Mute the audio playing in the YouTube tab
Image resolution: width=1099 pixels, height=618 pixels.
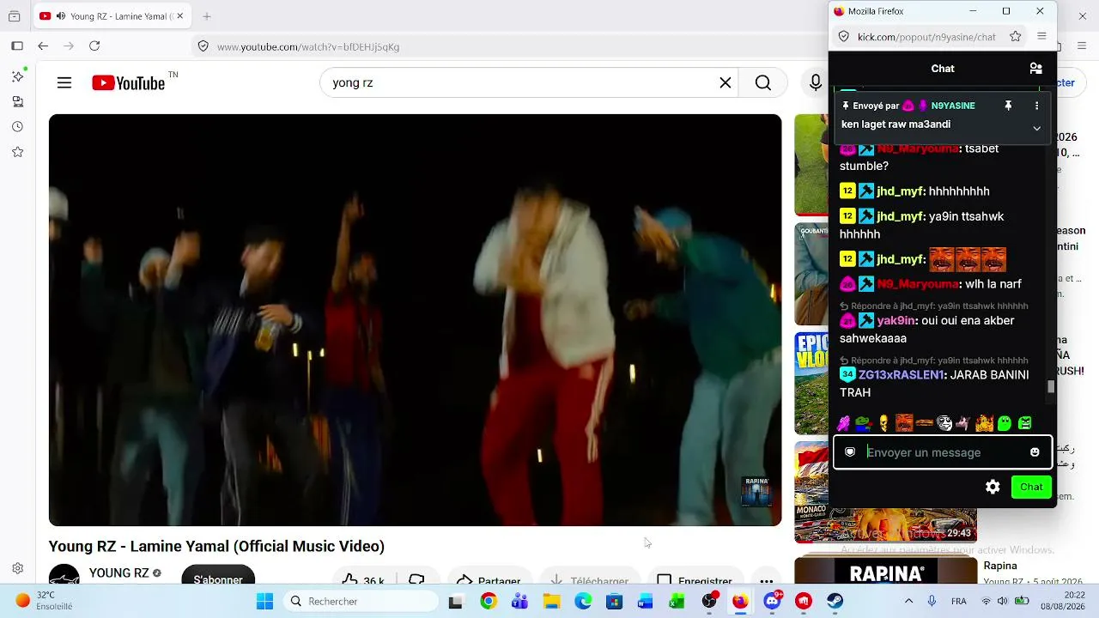tap(61, 16)
